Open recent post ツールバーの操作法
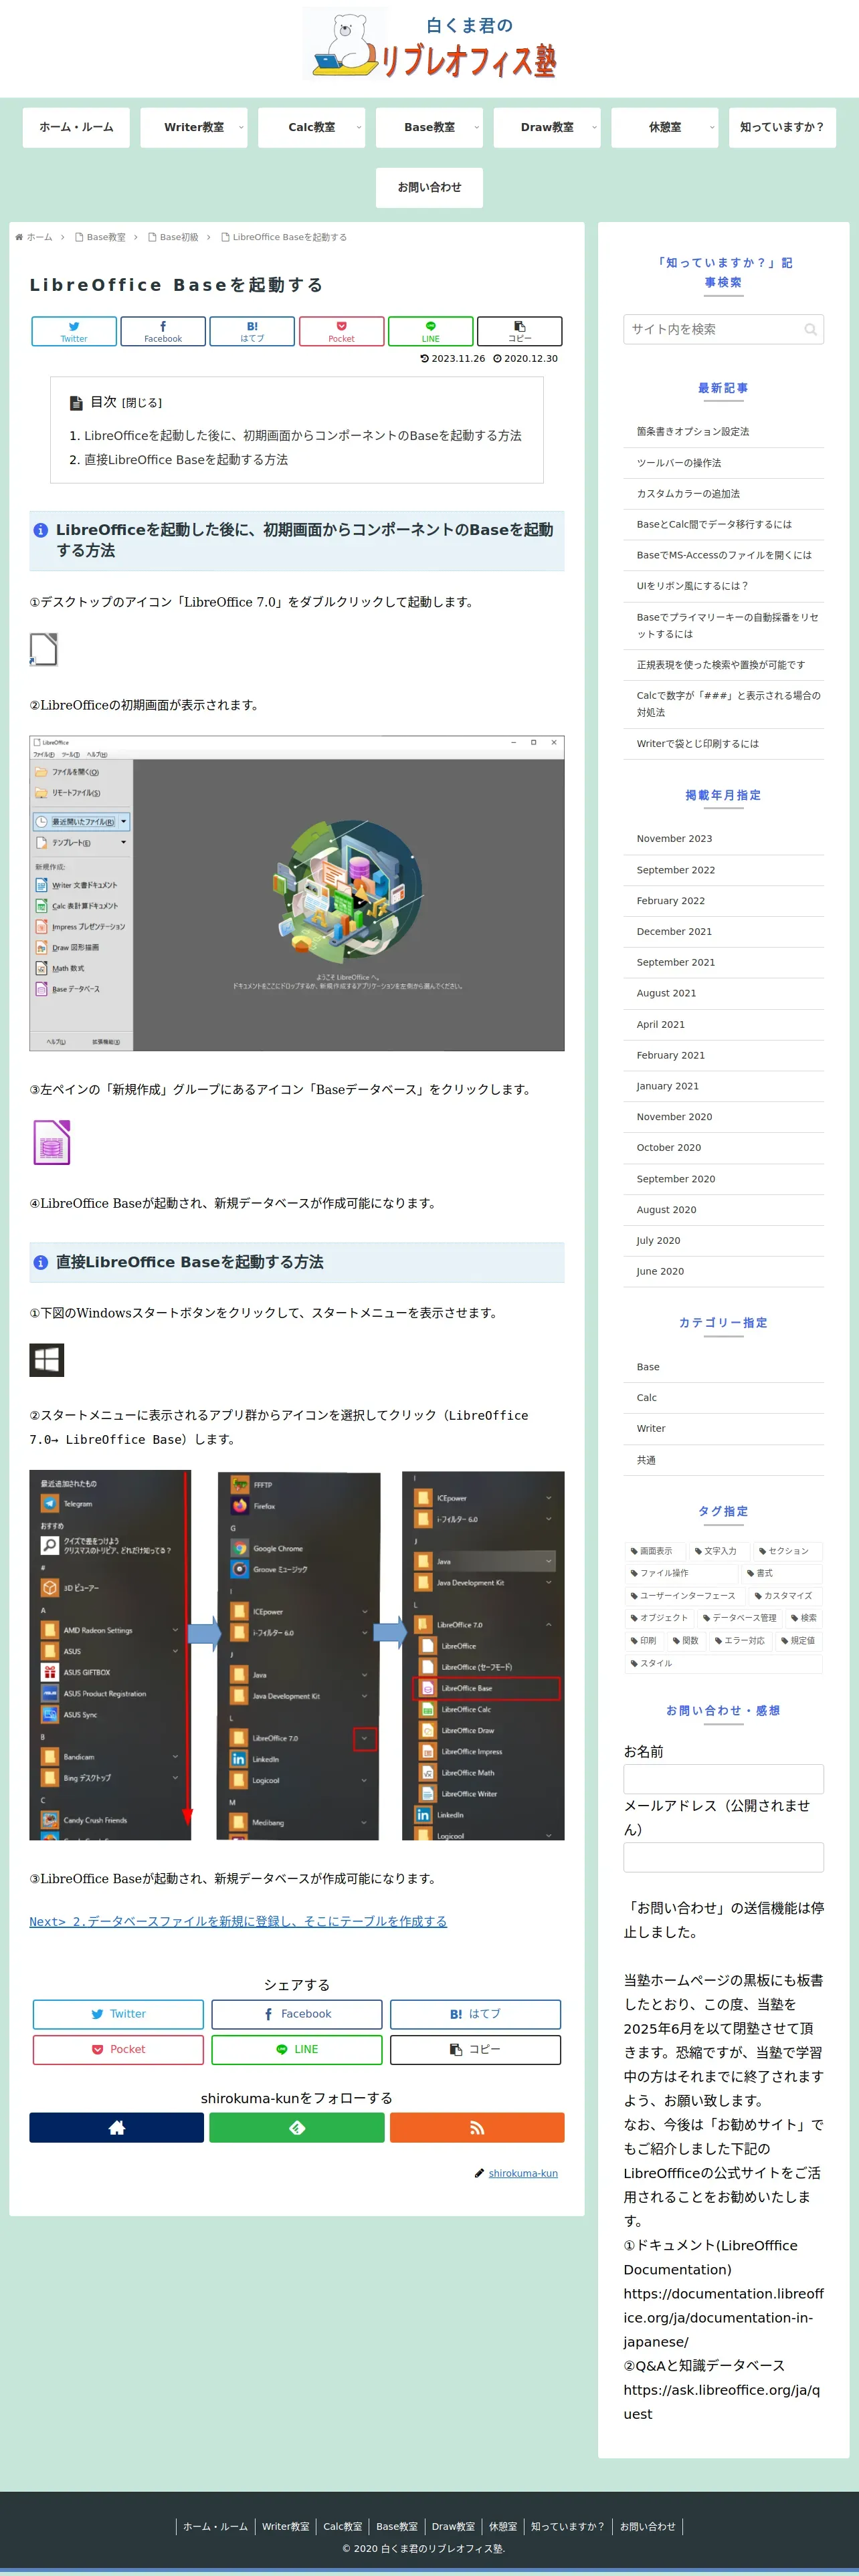The height and width of the screenshot is (2576, 859). 679,463
